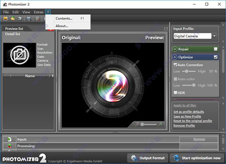The width and height of the screenshot is (226, 164).
Task: Click the green Input row icon
Action: click(x=9, y=139)
